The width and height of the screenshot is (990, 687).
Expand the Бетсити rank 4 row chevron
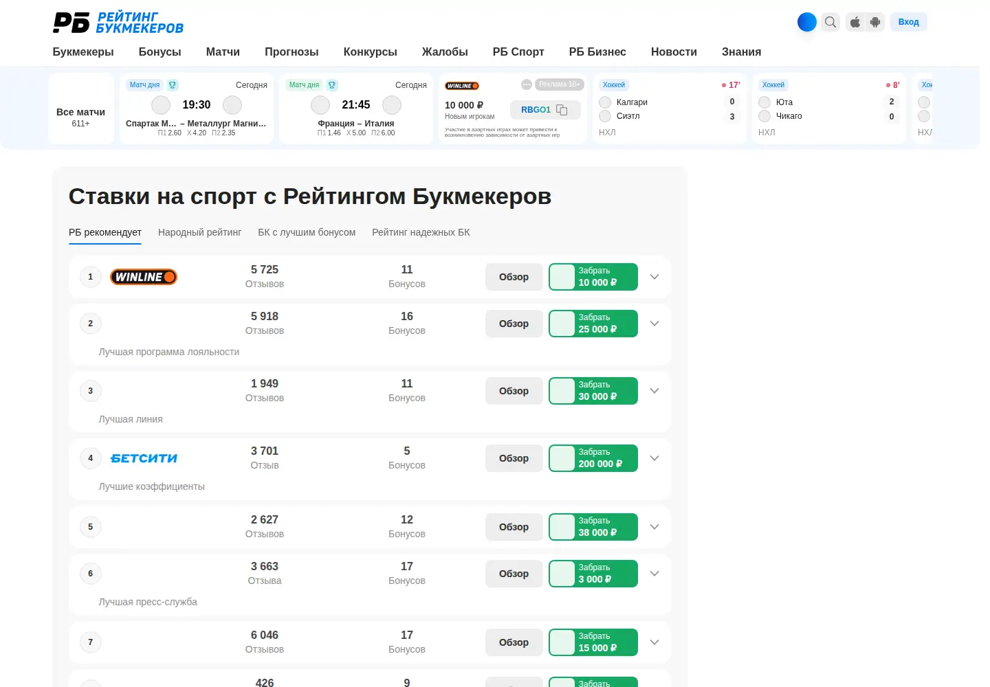pos(654,458)
